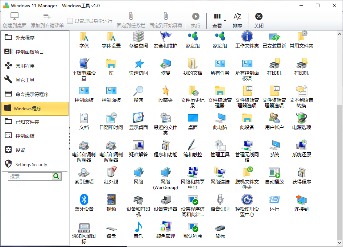Open the 设置 sidebar item
Screen dimensions: 343x247
click(x=35, y=150)
